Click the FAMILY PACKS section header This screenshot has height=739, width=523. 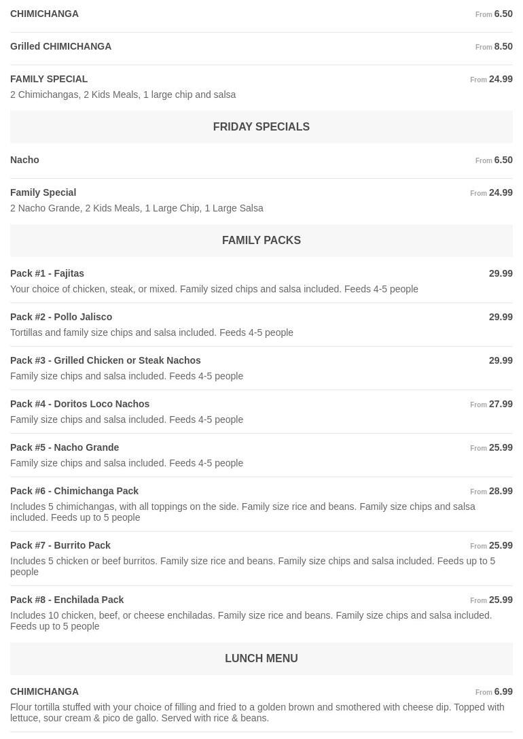click(x=261, y=241)
